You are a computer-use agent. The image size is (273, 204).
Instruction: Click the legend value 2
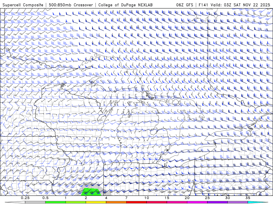[x=86, y=198]
